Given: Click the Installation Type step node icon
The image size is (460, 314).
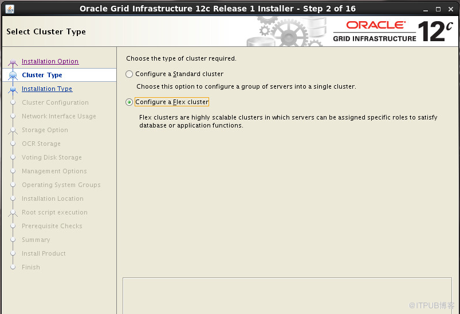Looking at the screenshot, I should click(x=13, y=89).
